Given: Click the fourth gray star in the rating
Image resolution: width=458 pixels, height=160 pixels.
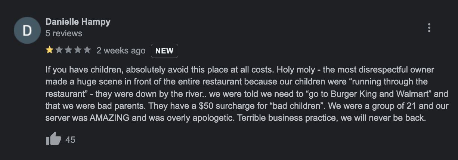Looking at the screenshot, I should point(78,50).
